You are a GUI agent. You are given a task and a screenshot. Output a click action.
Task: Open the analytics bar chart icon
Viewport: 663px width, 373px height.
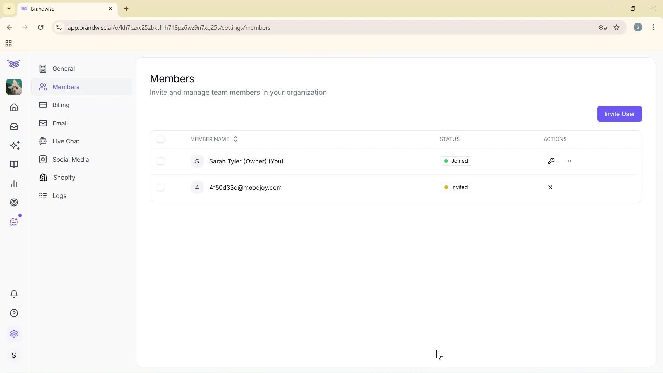14,183
